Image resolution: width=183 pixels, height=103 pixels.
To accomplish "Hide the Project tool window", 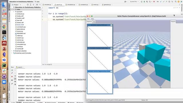I will [x=40, y=5].
